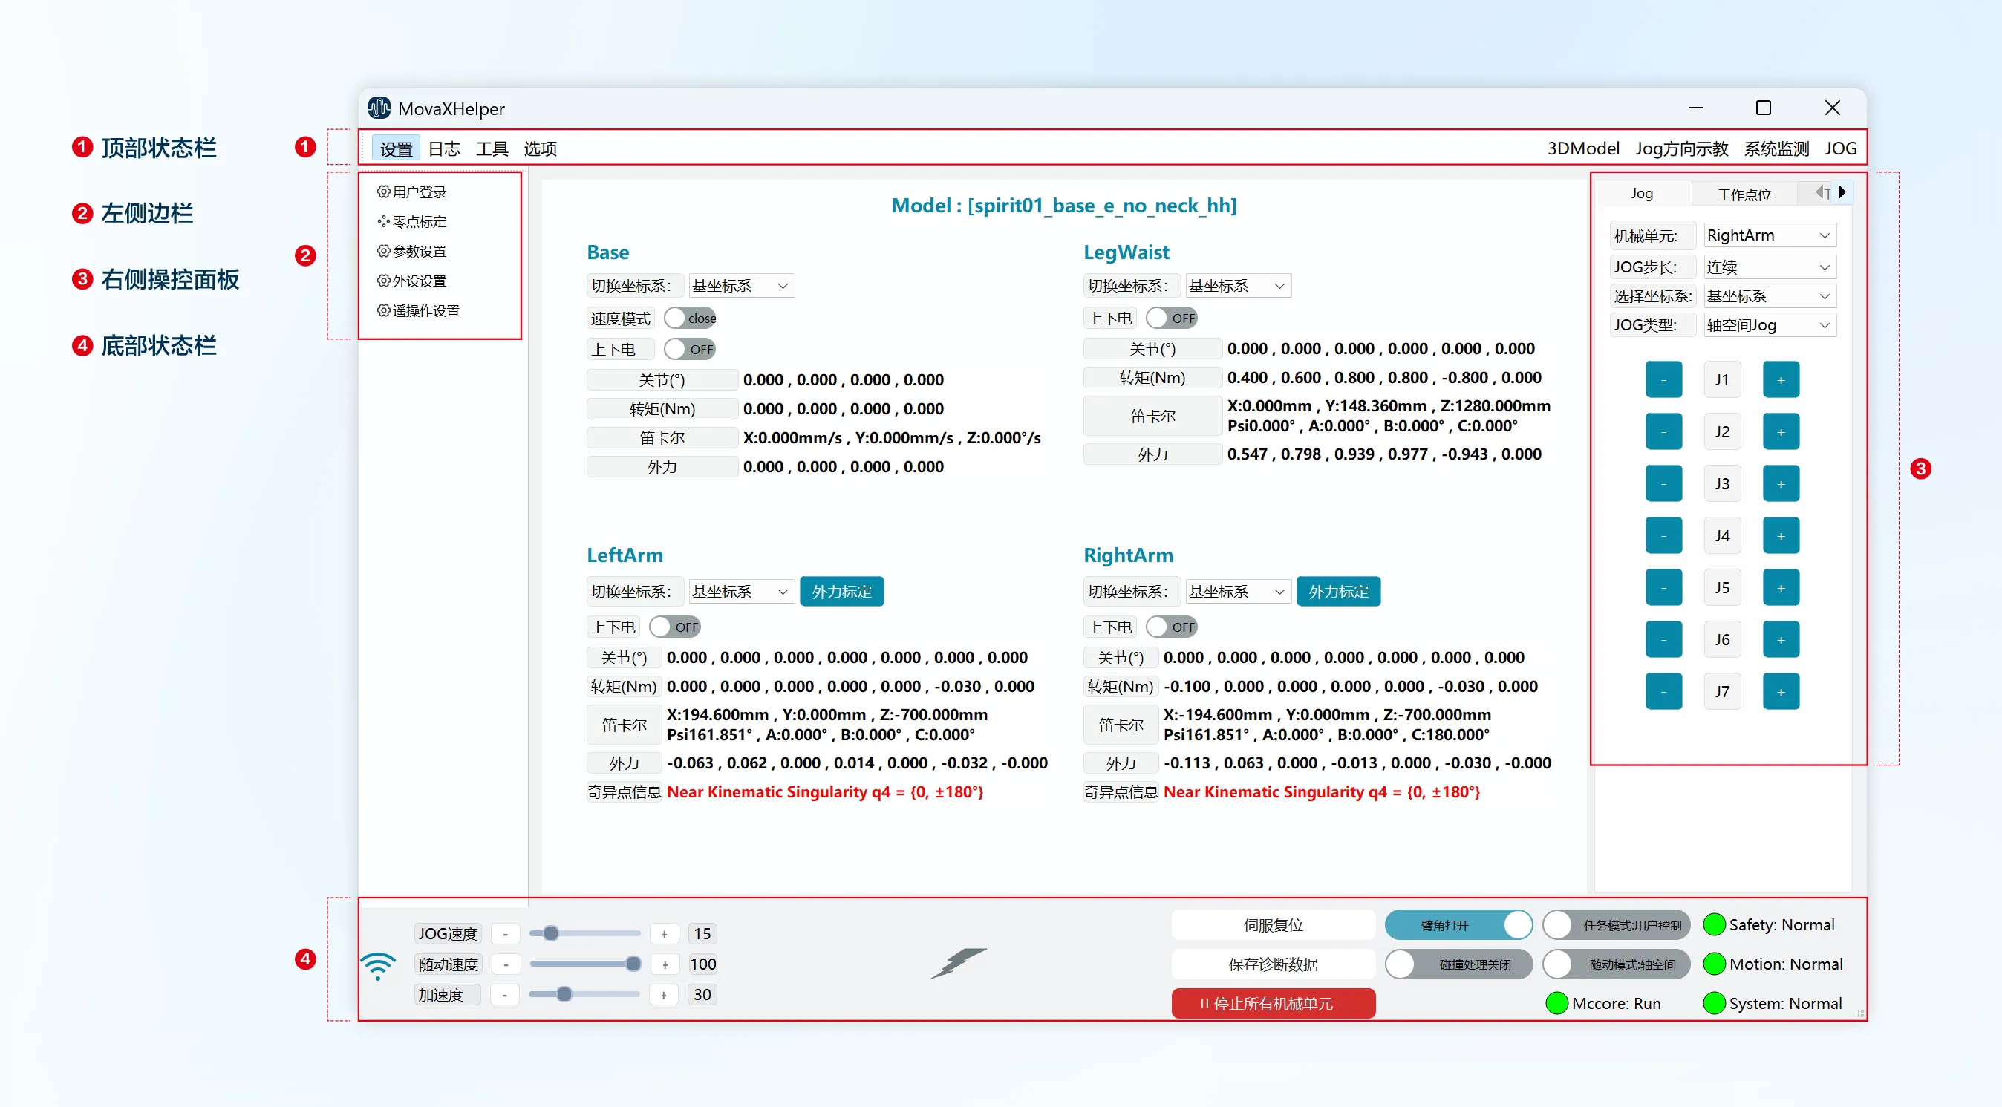Click the gear icon beside 外设设置
The image size is (2002, 1107).
coord(384,281)
